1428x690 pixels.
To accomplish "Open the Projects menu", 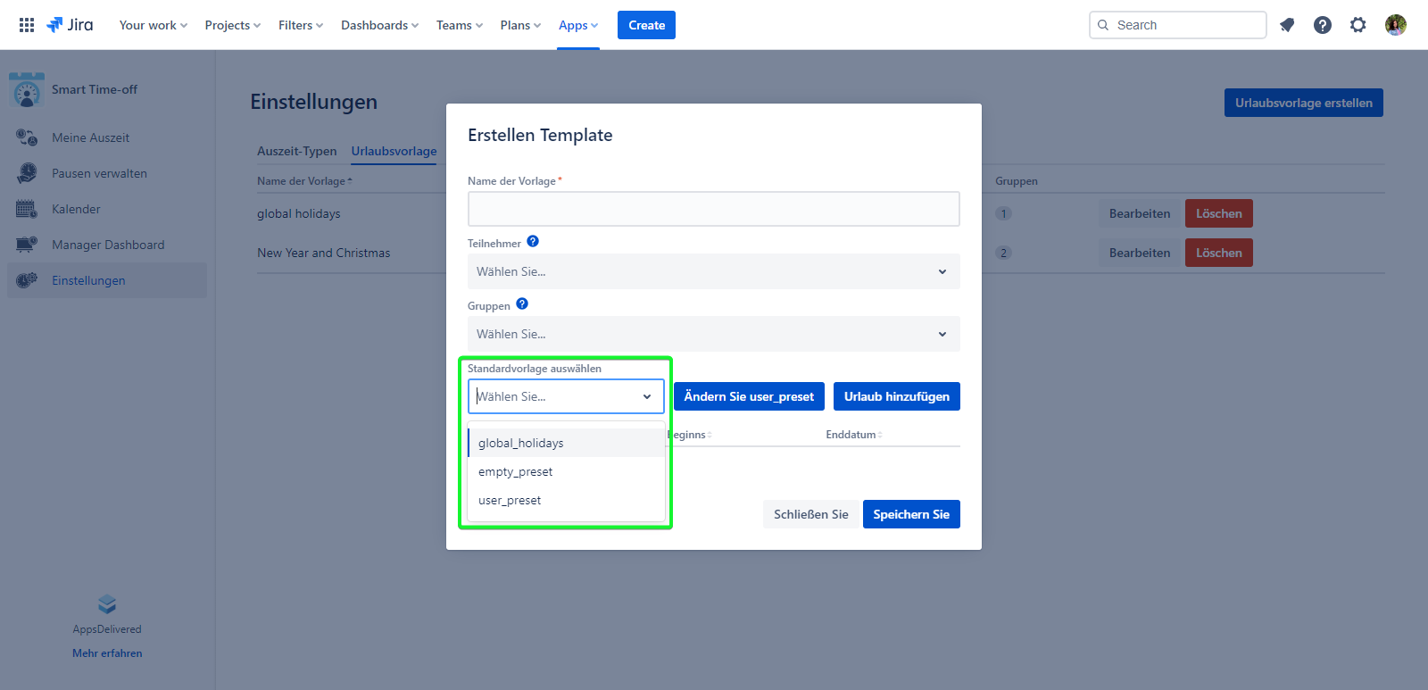I will (232, 25).
